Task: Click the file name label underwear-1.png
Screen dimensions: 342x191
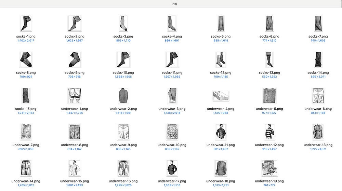Action: (75, 109)
